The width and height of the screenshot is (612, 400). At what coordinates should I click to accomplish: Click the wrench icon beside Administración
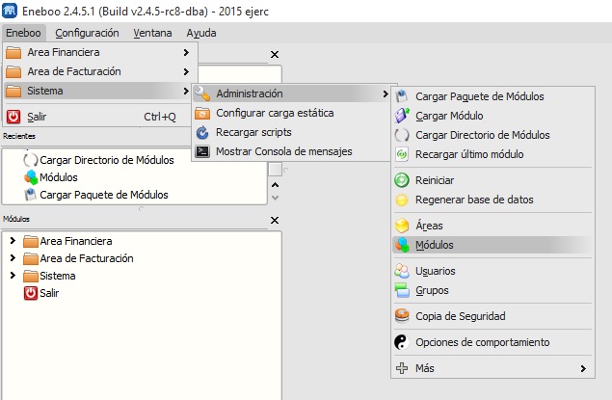(202, 93)
